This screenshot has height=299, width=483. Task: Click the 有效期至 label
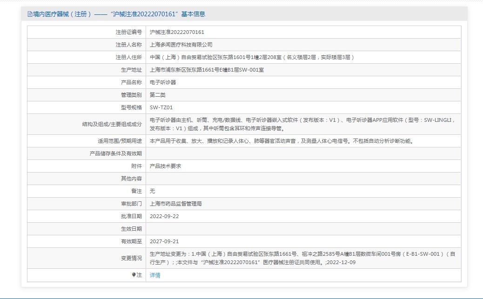pyautogui.click(x=131, y=241)
